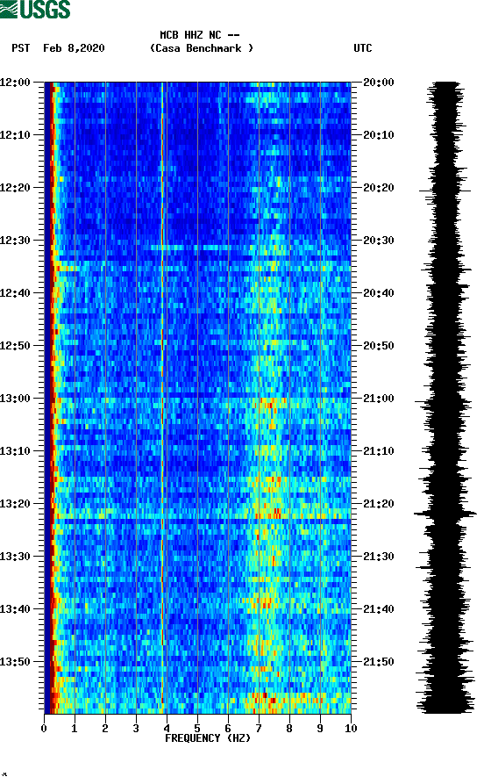
Task: Click the '1' frequency tick label
Action: (x=75, y=729)
